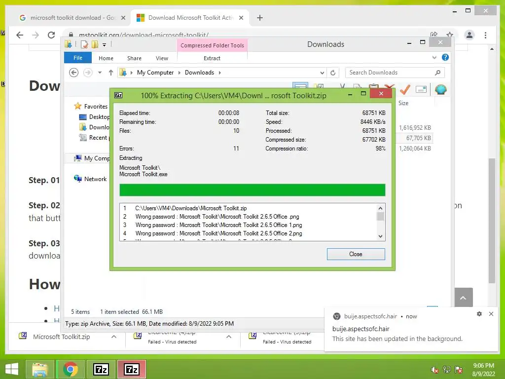Open a new Chrome tab

click(x=260, y=18)
